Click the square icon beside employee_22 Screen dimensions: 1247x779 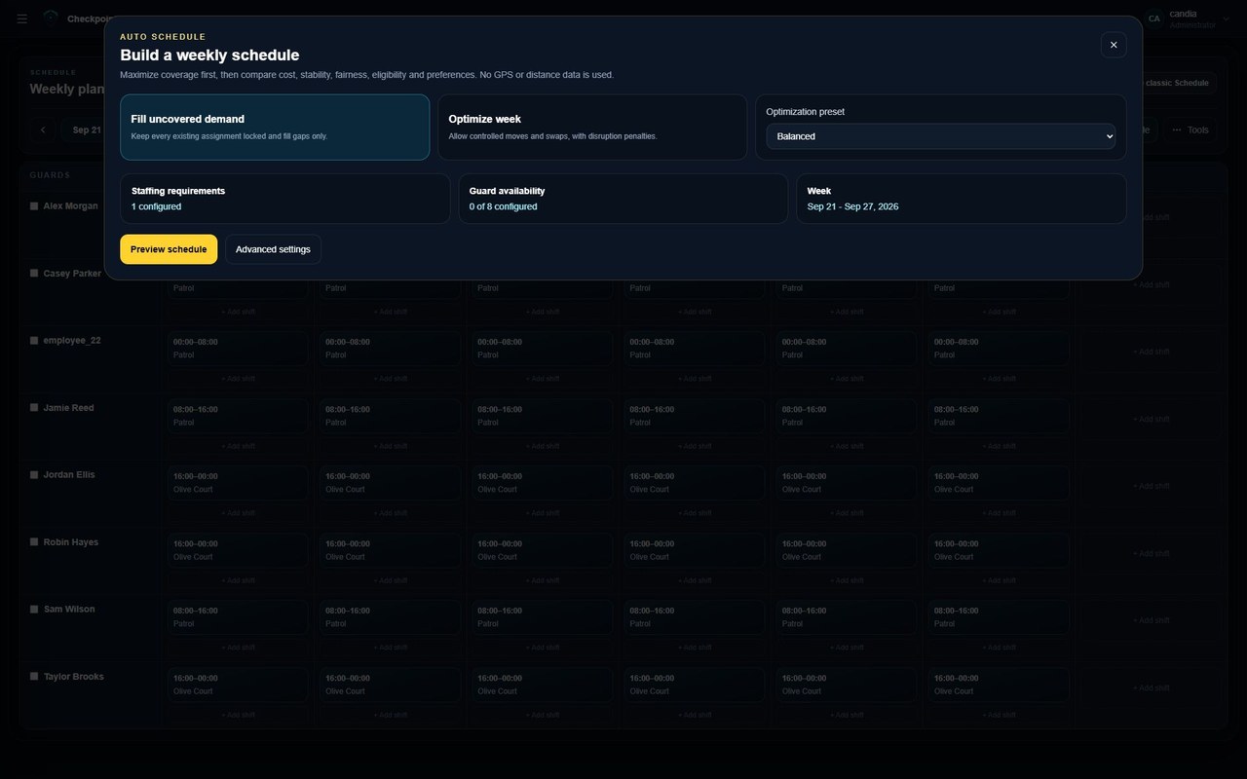[34, 341]
